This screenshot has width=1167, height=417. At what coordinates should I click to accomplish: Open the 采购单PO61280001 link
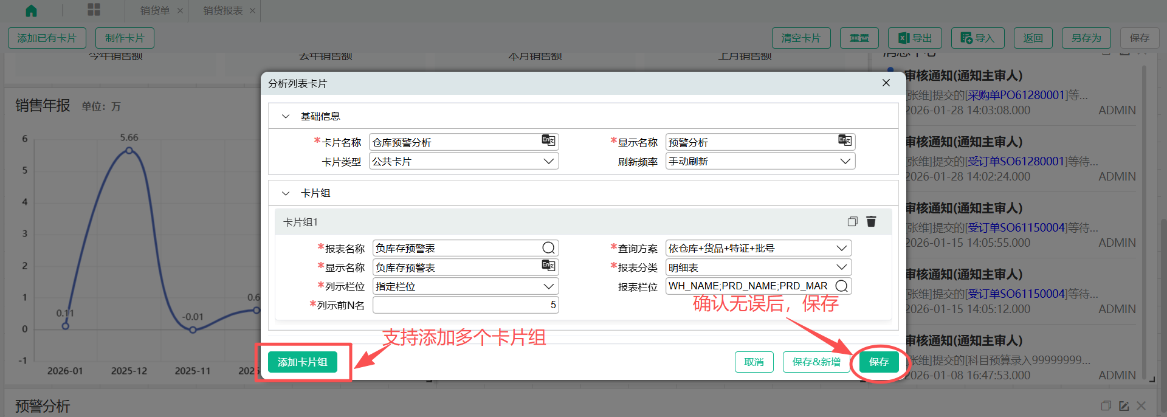pos(1016,95)
